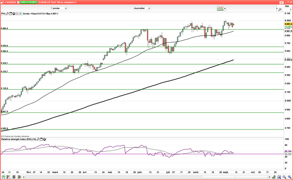293x180 pixels.
Task: Click the Relative strength index (RSI) (14) label
Action: click(19, 139)
